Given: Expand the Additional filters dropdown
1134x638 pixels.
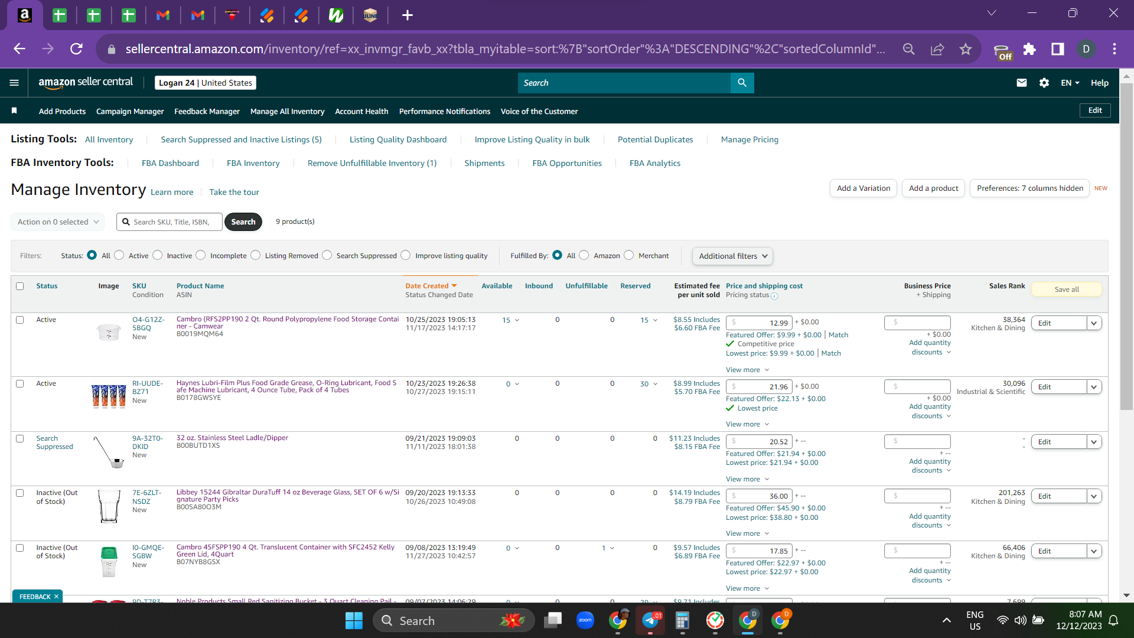Looking at the screenshot, I should pos(732,256).
